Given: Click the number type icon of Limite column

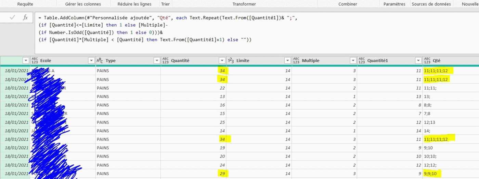Looking at the screenshot, I should point(231,60).
